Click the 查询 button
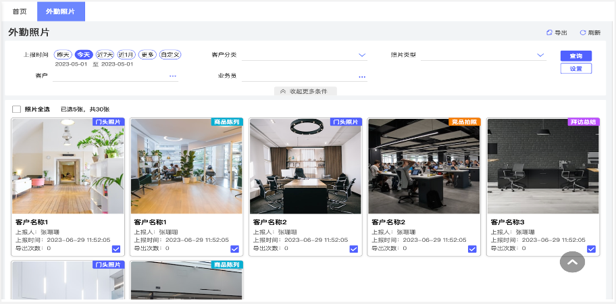This screenshot has width=616, height=304. (x=576, y=56)
